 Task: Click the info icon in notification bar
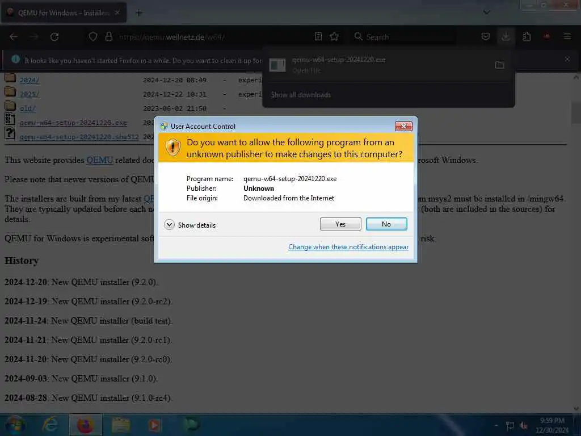click(x=15, y=59)
